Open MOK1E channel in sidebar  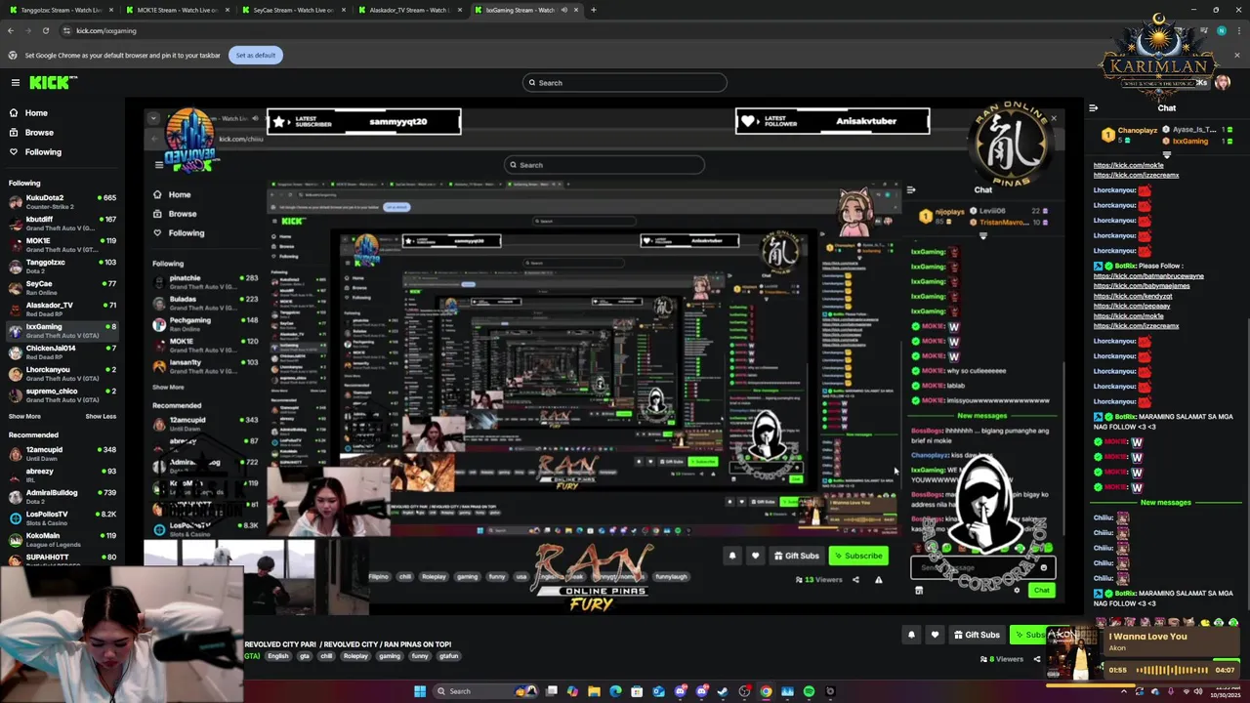(62, 244)
